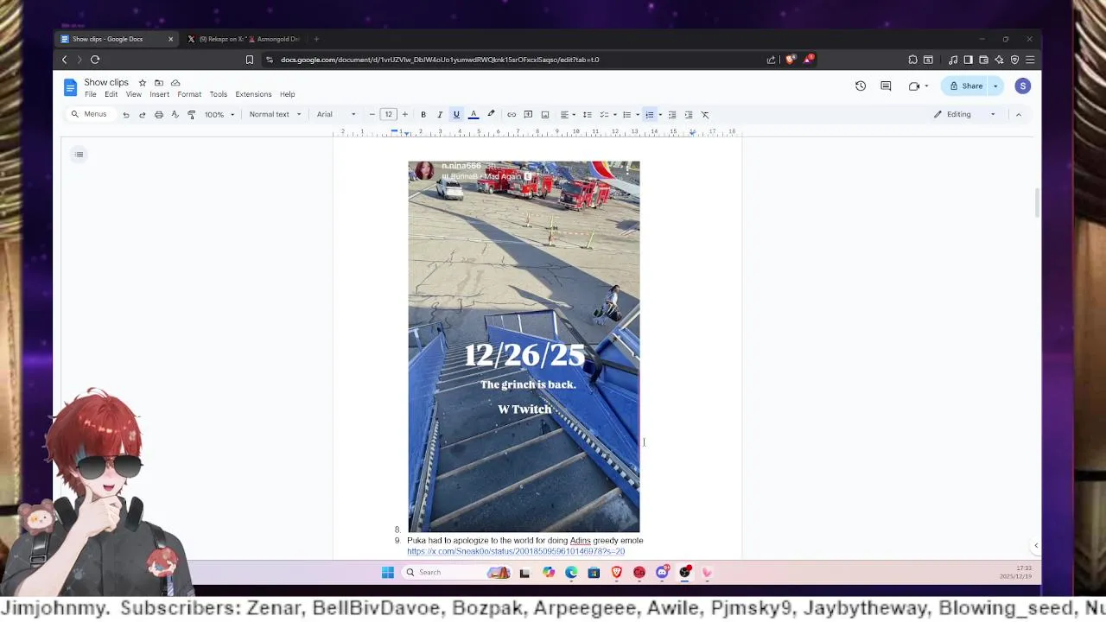Switch to the Asmongold X browser tab

[243, 39]
